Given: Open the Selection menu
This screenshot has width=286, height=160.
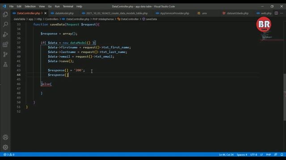Looking at the screenshot, I should (30, 6).
